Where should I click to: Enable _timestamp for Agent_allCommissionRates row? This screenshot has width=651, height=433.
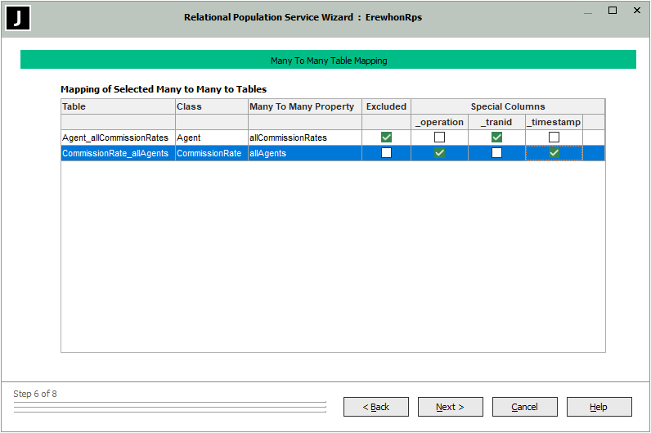coord(554,138)
